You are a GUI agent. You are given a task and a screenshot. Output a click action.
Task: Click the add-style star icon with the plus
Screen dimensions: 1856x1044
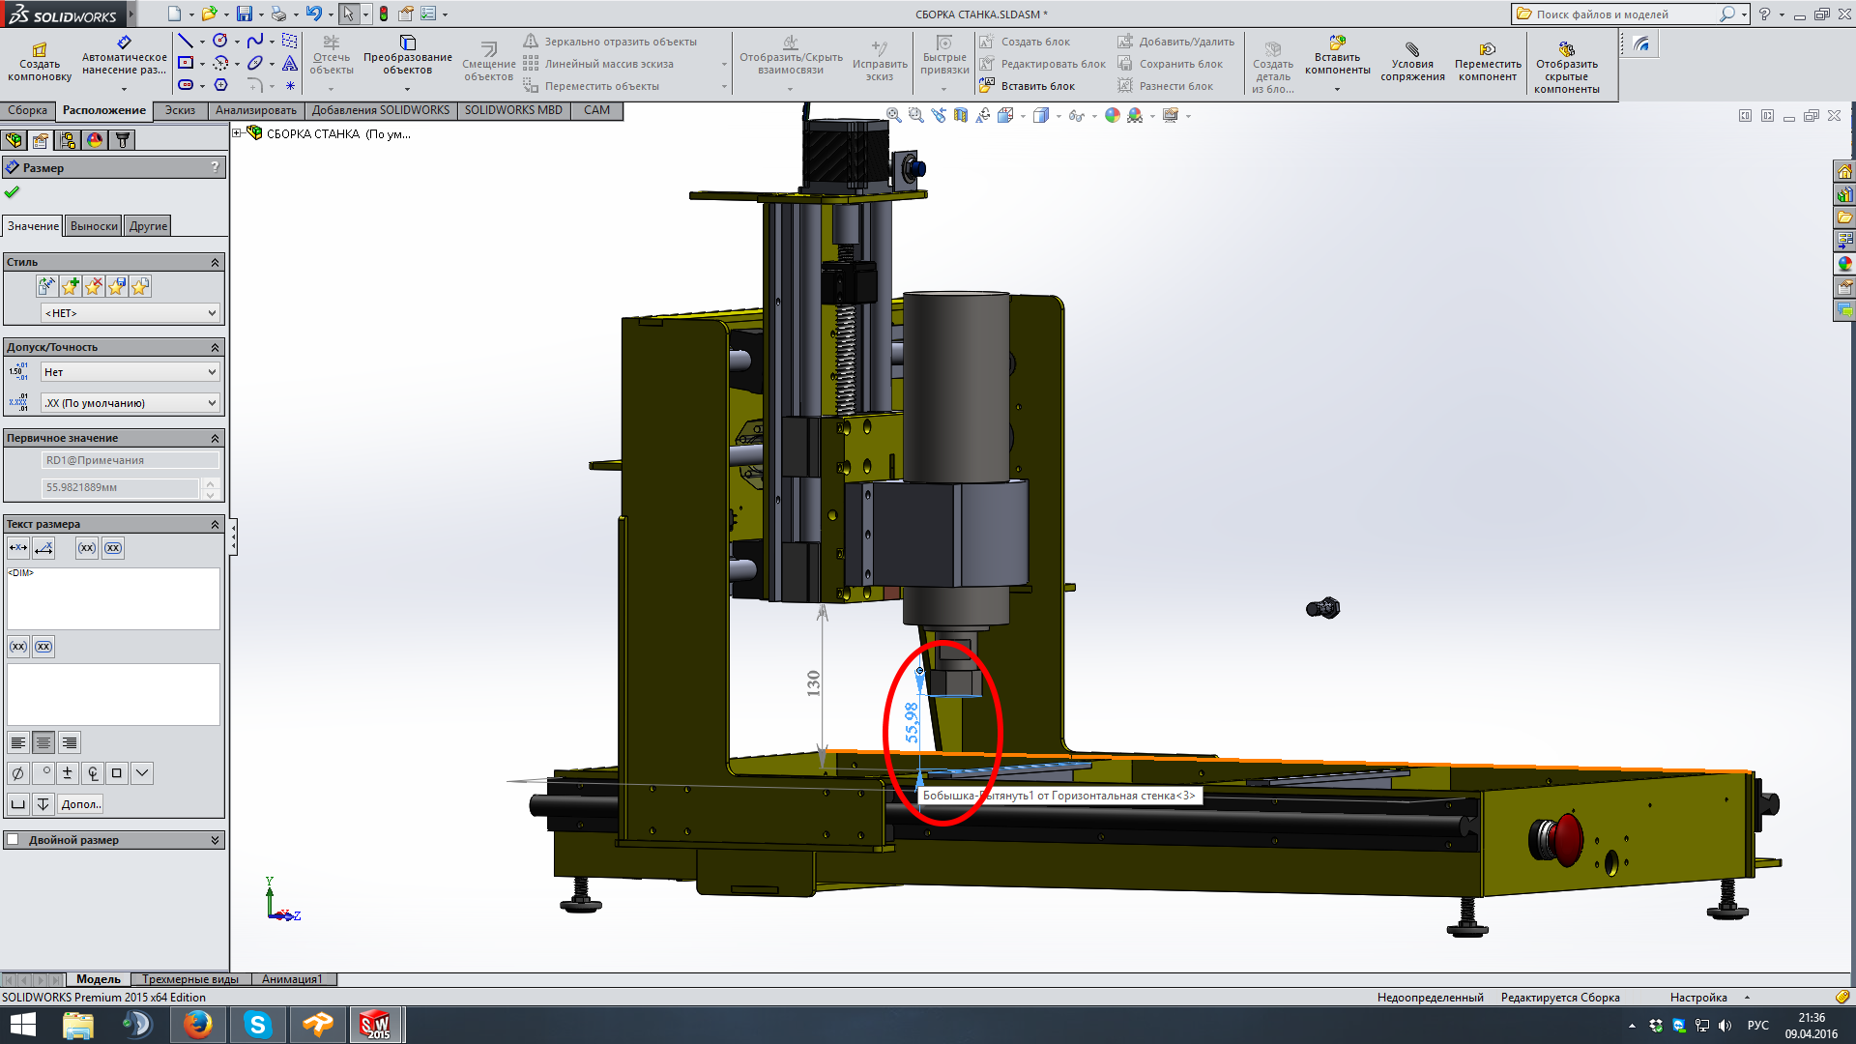pyautogui.click(x=70, y=286)
